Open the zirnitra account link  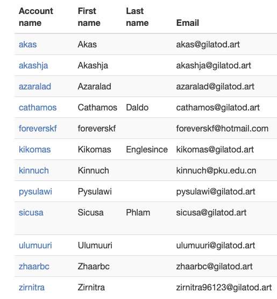tap(32, 287)
